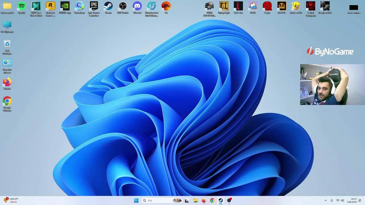Open File Explorer from the taskbar
365x205 pixels.
195,200
